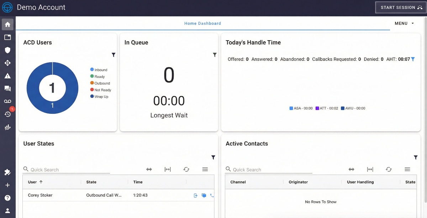The image size is (427, 218).
Task: Select the voicemail icon in the sidebar
Action: pos(7,101)
